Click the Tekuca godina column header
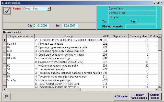Viewport: 164px width, 102px height. (138, 36)
